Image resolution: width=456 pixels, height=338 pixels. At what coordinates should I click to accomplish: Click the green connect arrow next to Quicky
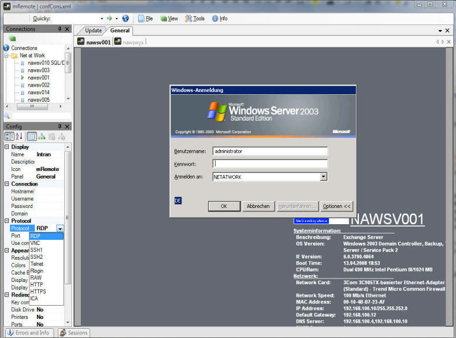(109, 18)
